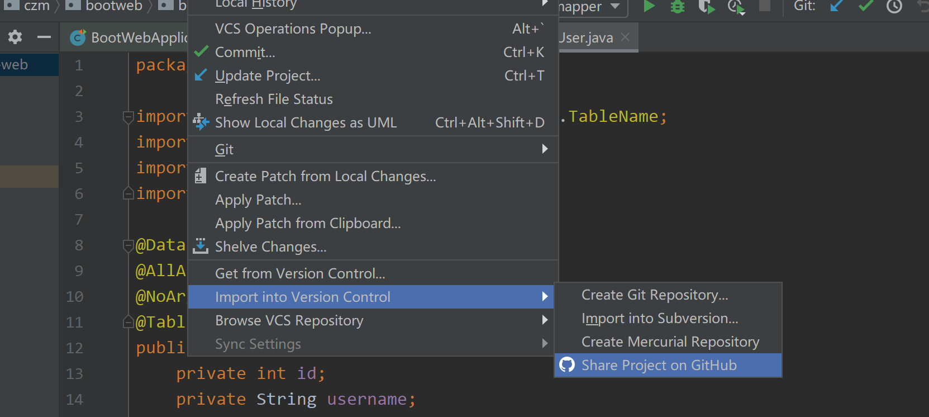Expand Sync Settings submenu arrow

coord(545,343)
